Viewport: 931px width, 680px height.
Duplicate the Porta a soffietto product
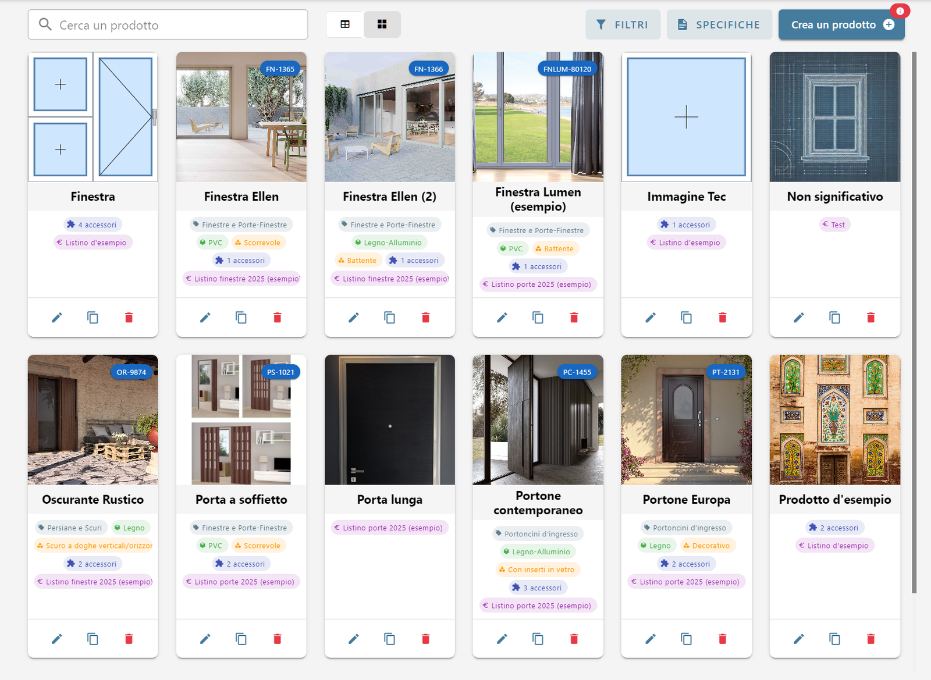(x=241, y=639)
